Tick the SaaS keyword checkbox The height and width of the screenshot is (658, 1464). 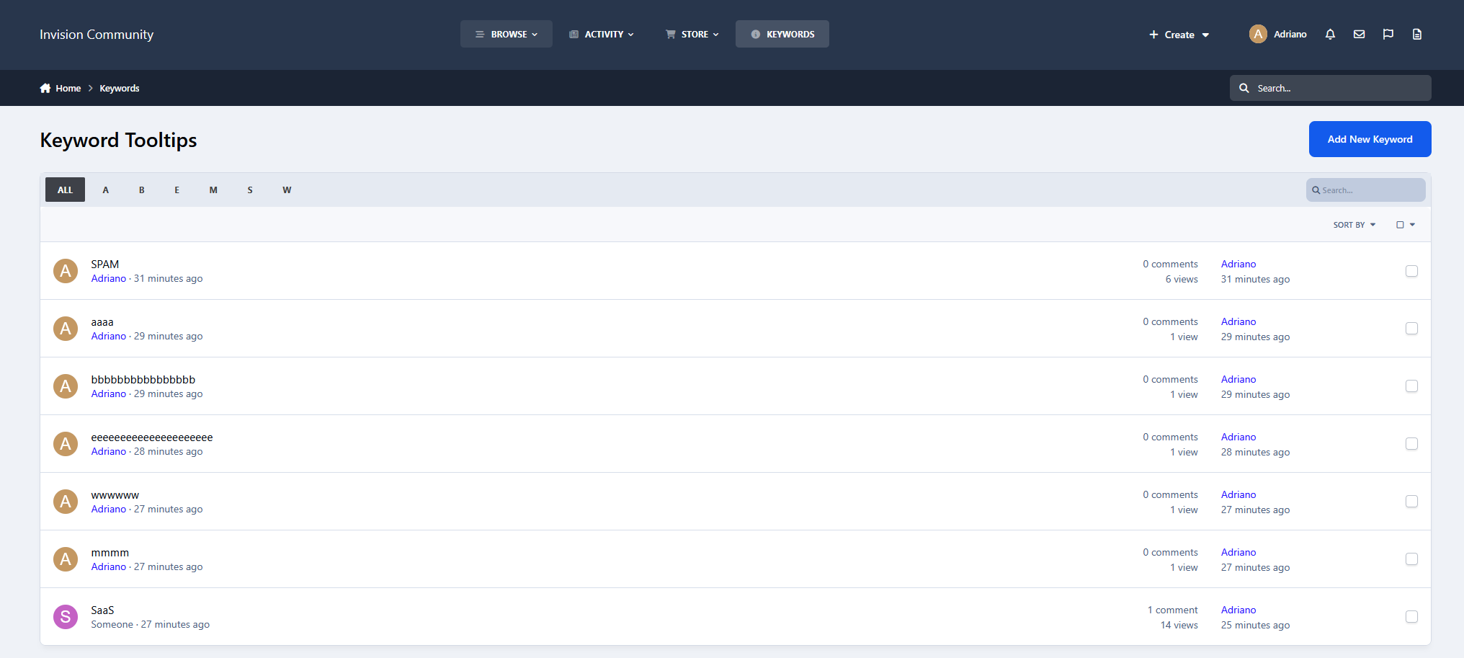pyautogui.click(x=1411, y=617)
